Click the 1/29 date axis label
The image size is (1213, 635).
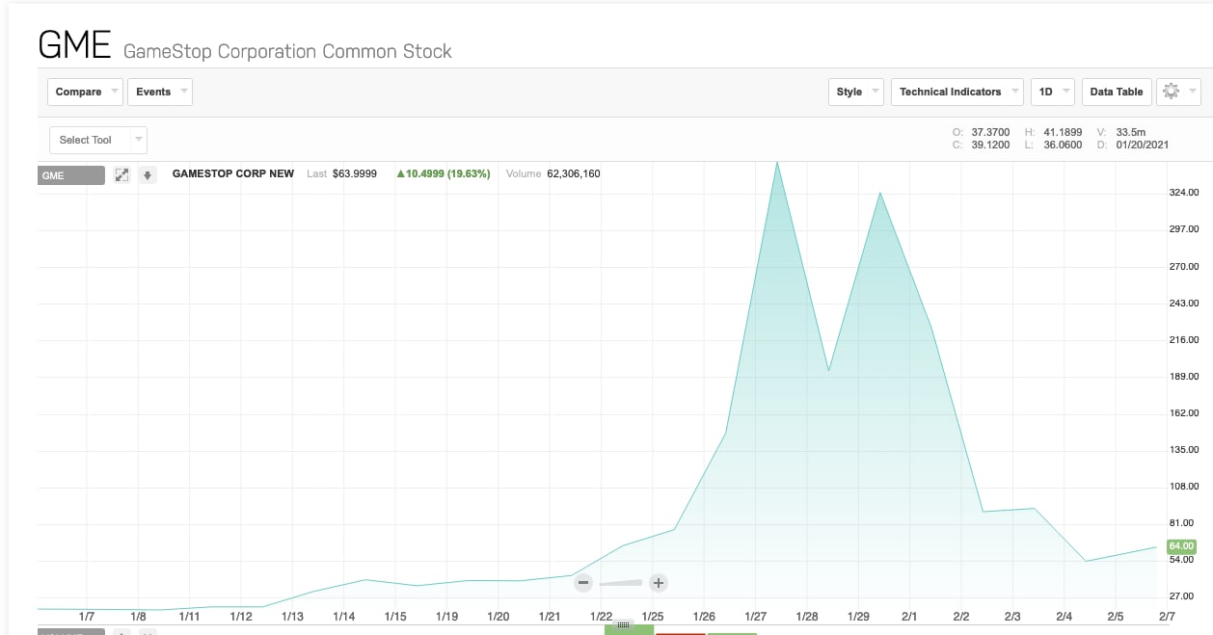click(x=858, y=617)
